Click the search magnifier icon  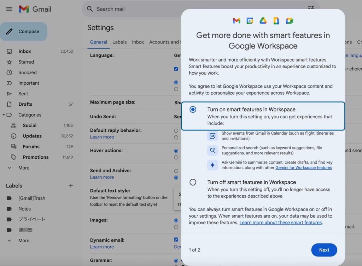tap(89, 9)
